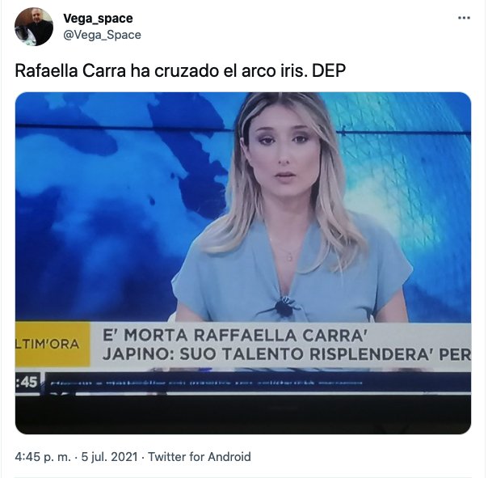Open the three-dot more options menu
The width and height of the screenshot is (488, 478).
(x=464, y=18)
